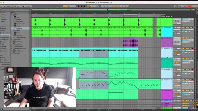Fold the 14 MICK_SC track
The width and height of the screenshot is (198, 111).
coord(162,27)
